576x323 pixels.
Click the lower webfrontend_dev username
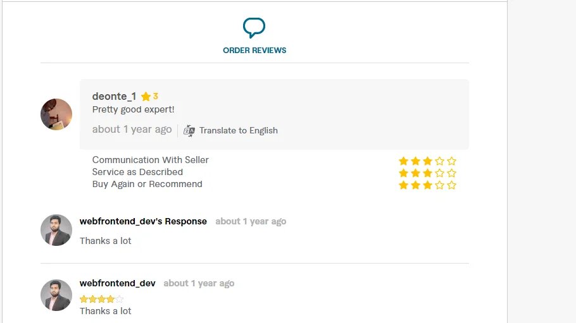point(117,283)
